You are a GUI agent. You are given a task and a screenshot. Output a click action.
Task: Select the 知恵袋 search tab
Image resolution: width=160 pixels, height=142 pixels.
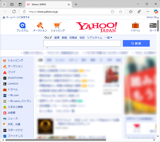tap(73, 37)
